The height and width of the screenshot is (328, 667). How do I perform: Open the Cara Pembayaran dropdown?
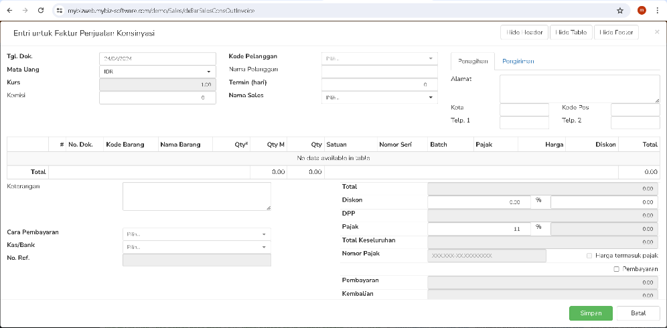pyautogui.click(x=196, y=234)
